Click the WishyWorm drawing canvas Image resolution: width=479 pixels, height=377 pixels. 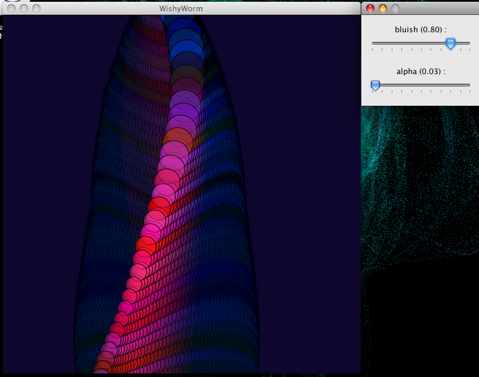point(182,194)
